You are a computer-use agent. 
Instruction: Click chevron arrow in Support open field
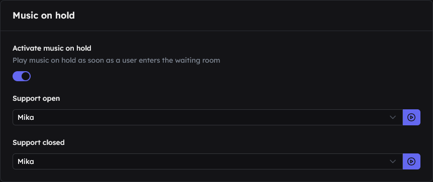[393, 117]
